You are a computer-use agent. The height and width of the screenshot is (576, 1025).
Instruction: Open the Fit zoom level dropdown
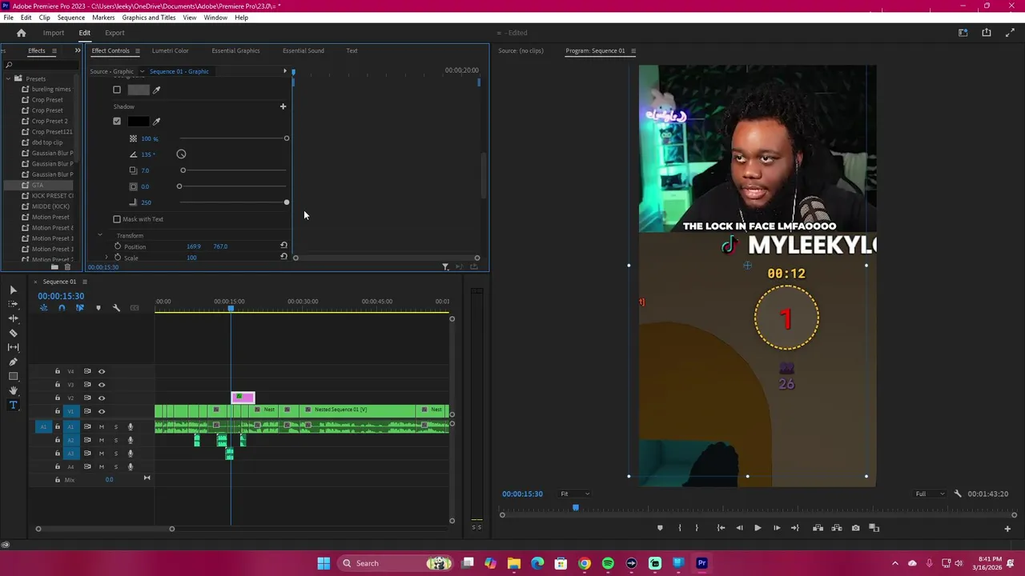575,494
